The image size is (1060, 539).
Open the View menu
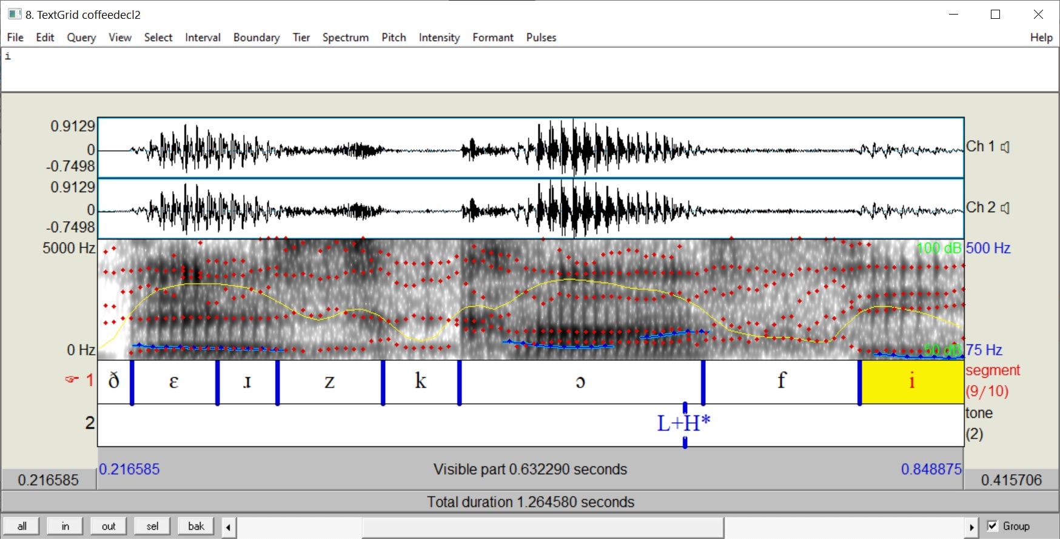[x=120, y=38]
